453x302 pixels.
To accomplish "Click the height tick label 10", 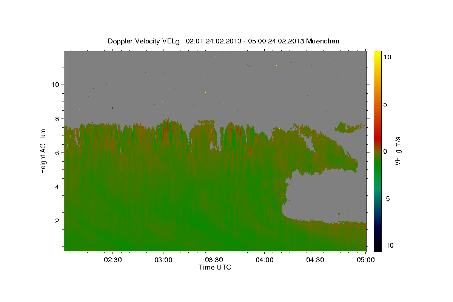I will tap(55, 85).
